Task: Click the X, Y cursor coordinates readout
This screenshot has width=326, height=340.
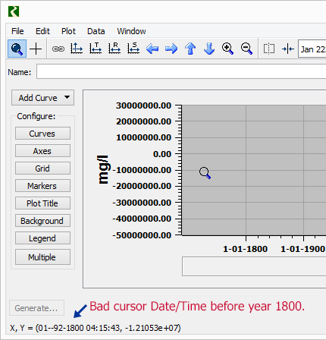Action: [96, 328]
